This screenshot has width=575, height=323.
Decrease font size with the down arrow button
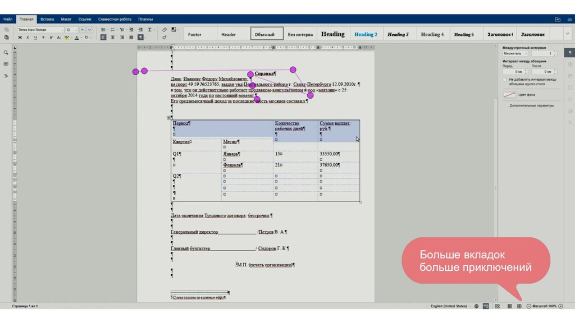[x=89, y=30]
